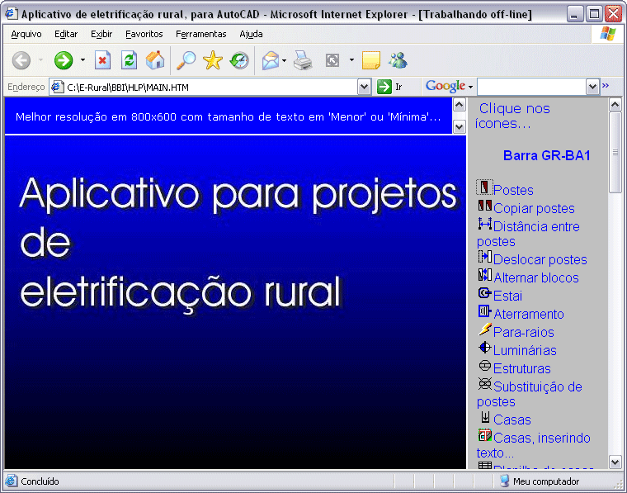The height and width of the screenshot is (493, 627).
Task: Click the Stop toolbar button
Action: [102, 60]
